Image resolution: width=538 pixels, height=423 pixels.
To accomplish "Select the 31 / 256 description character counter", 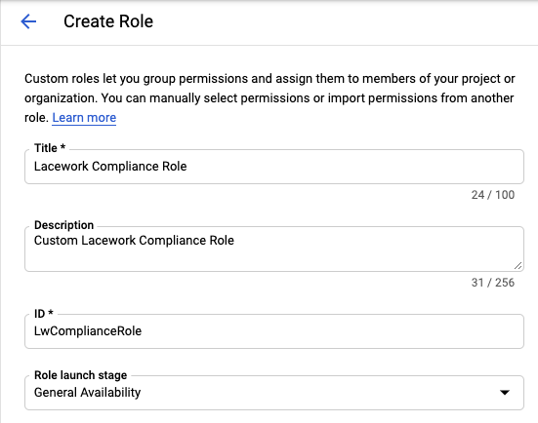I will 493,283.
